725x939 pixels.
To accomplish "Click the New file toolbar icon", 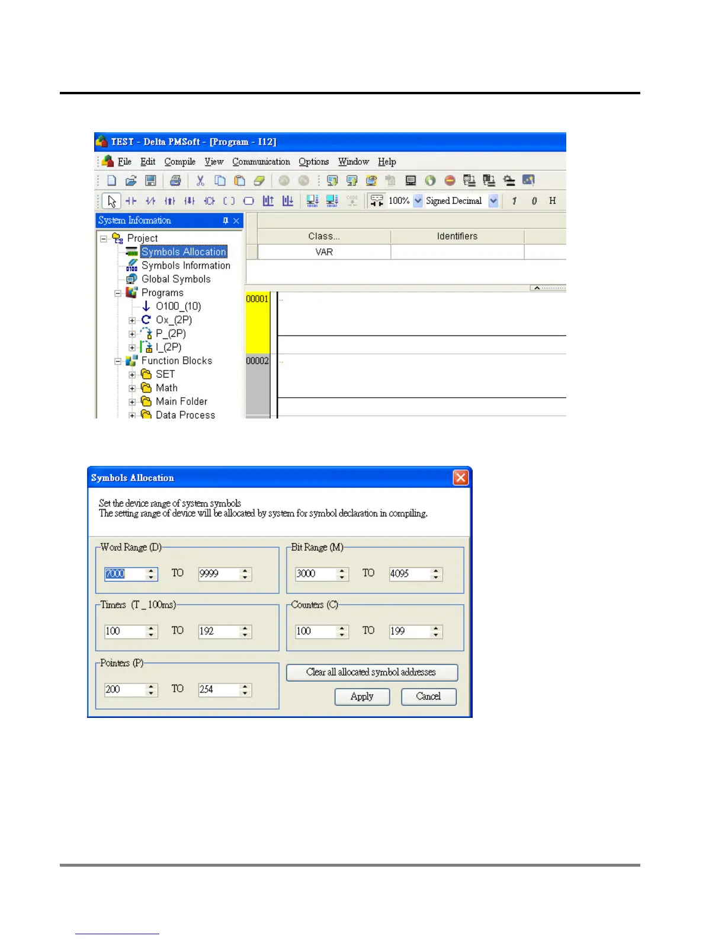I will coord(111,181).
